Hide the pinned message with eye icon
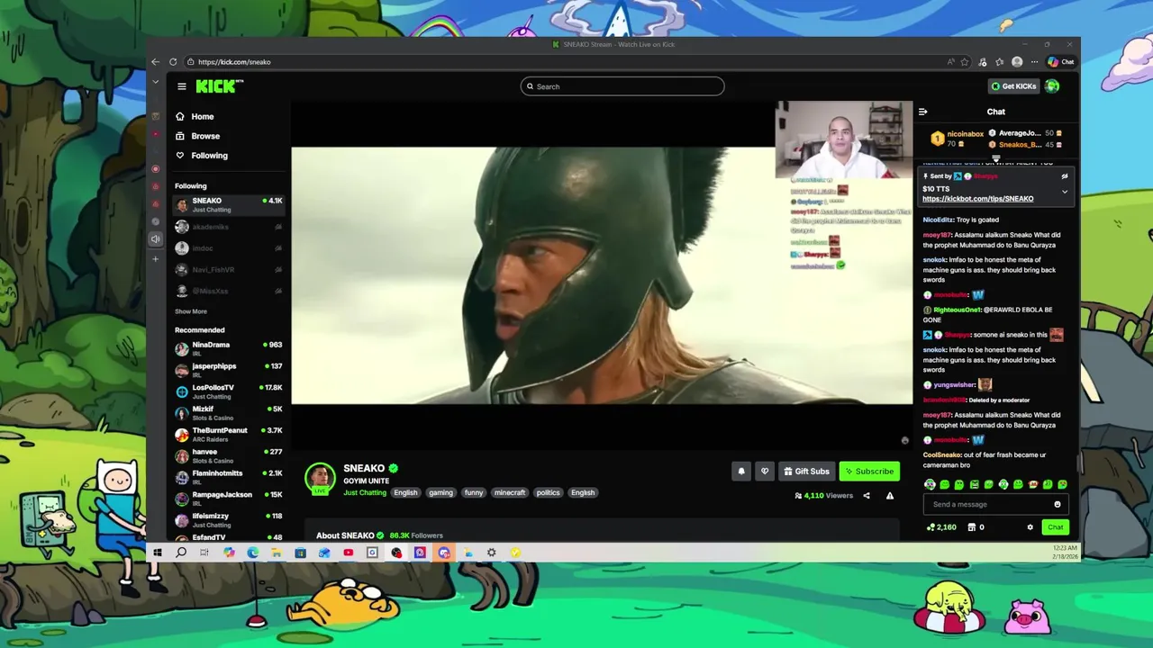This screenshot has height=648, width=1153. pyautogui.click(x=1065, y=176)
